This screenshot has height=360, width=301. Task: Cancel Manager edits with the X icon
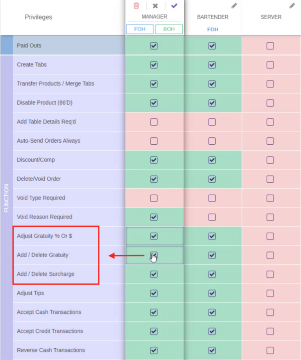(154, 5)
